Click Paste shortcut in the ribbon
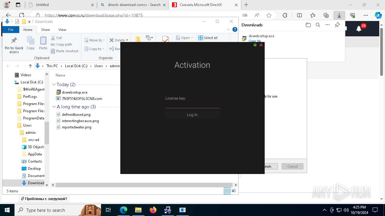This screenshot has height=216, width=385. 65,51
